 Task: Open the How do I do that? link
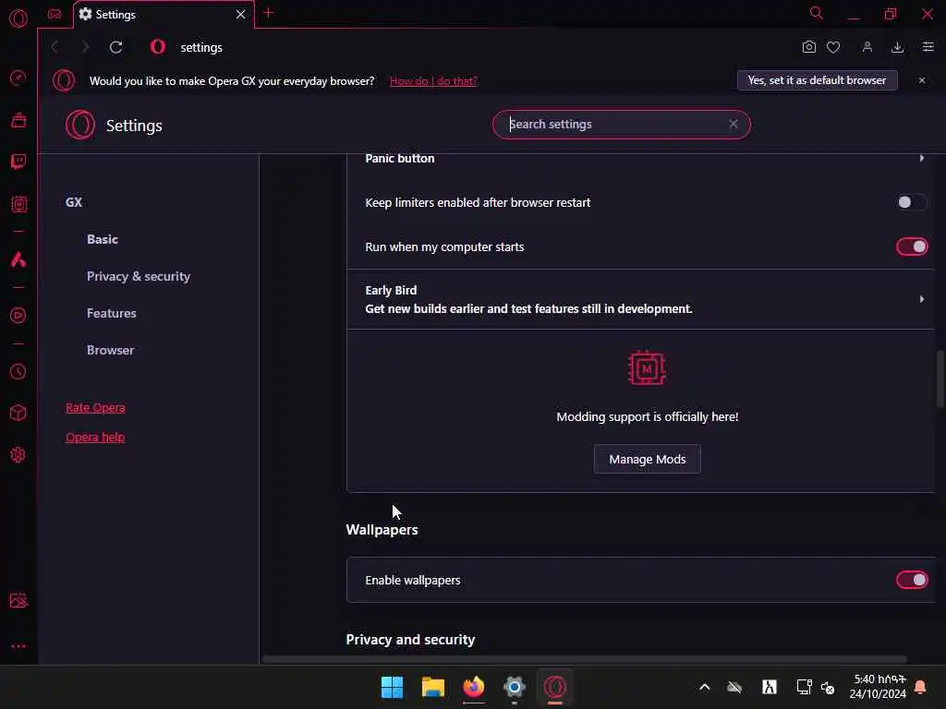coord(433,81)
